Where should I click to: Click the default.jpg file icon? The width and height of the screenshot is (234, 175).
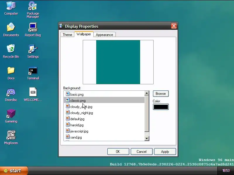pyautogui.click(x=68, y=118)
